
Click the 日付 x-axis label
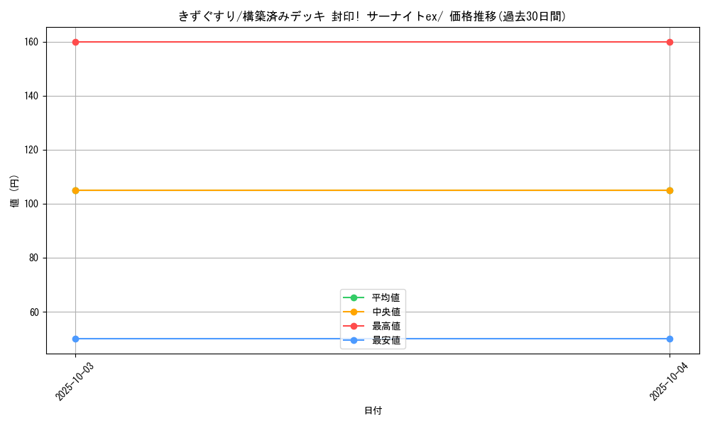point(373,410)
